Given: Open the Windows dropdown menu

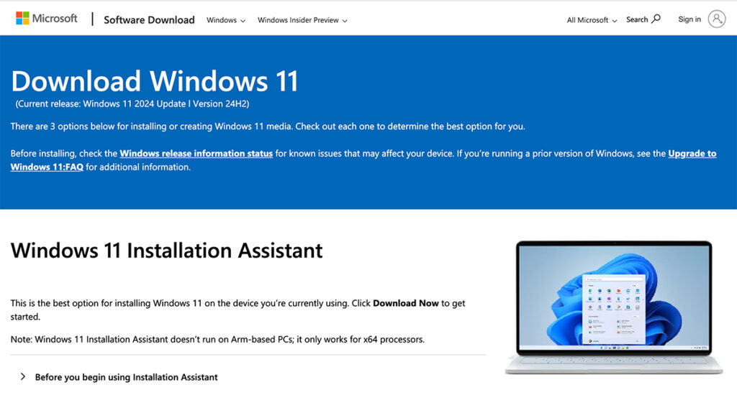Looking at the screenshot, I should pyautogui.click(x=225, y=20).
